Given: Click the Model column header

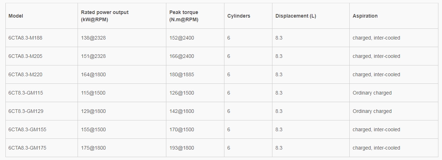Looking at the screenshot, I should click(16, 16).
